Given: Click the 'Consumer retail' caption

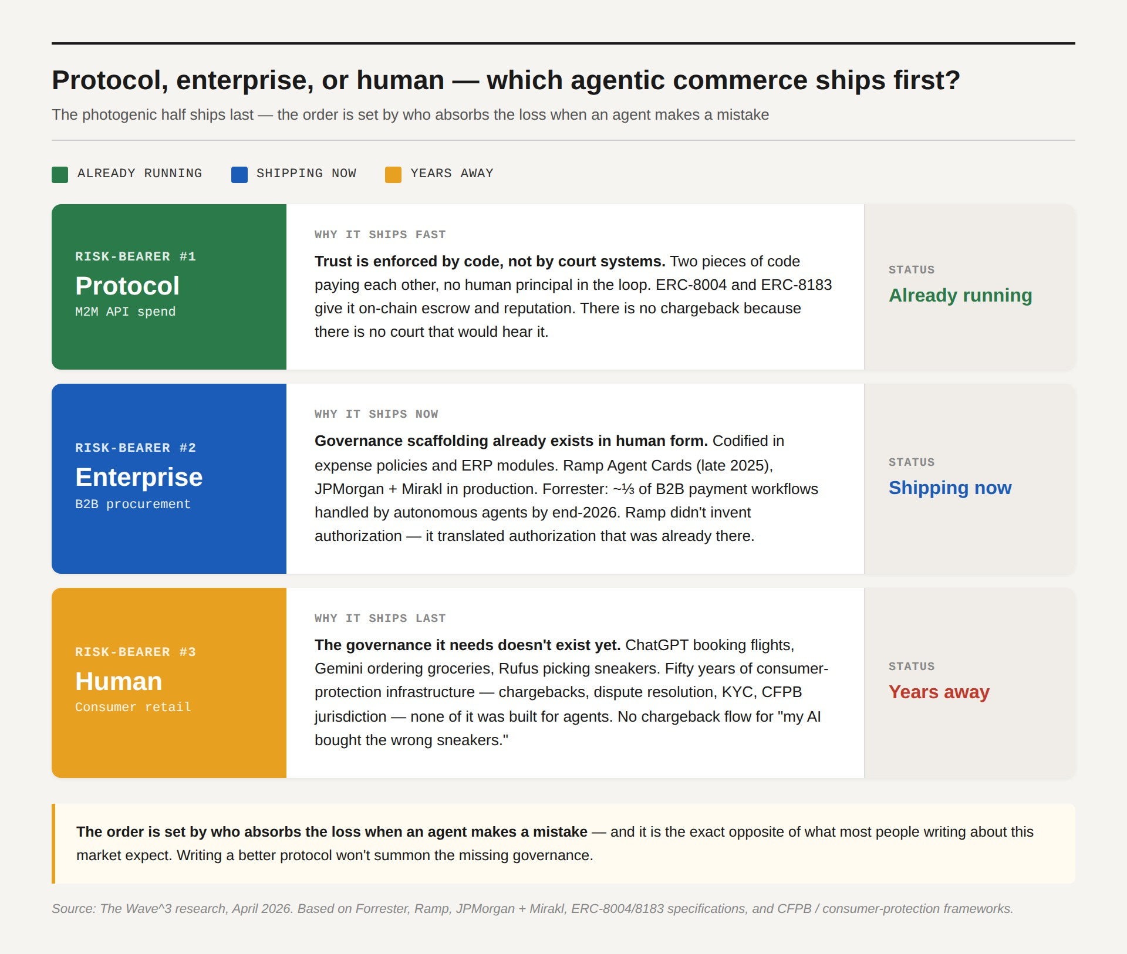Looking at the screenshot, I should pos(133,707).
